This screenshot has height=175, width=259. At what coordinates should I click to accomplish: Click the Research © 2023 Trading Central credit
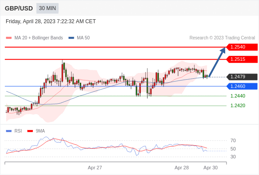pyautogui.click(x=222, y=38)
